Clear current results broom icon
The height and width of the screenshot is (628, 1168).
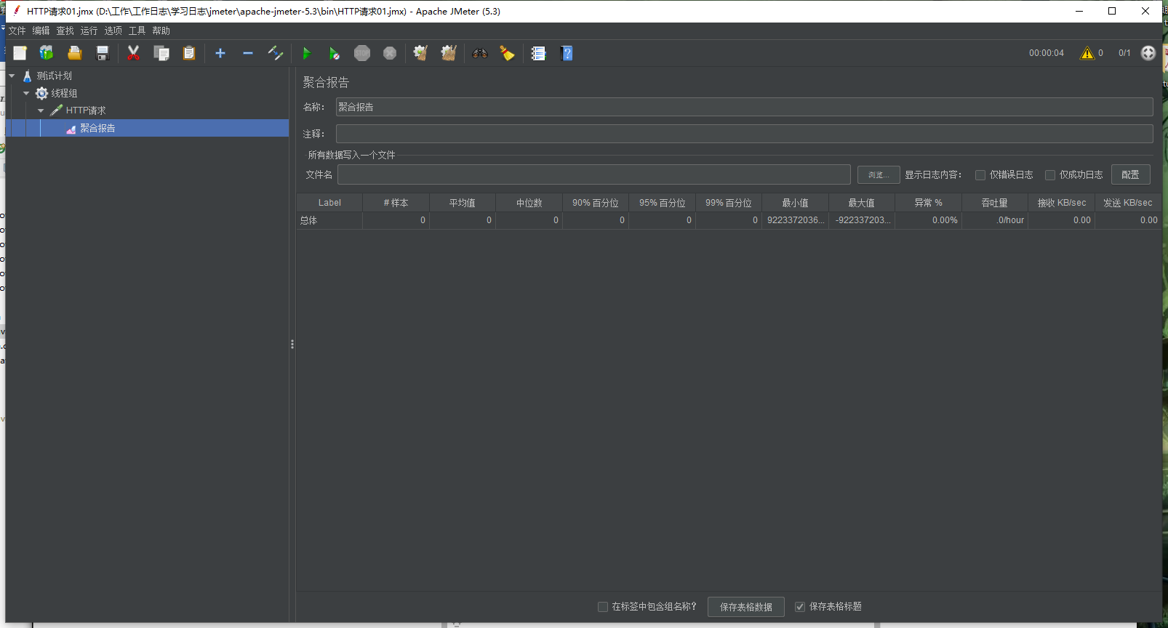point(420,53)
